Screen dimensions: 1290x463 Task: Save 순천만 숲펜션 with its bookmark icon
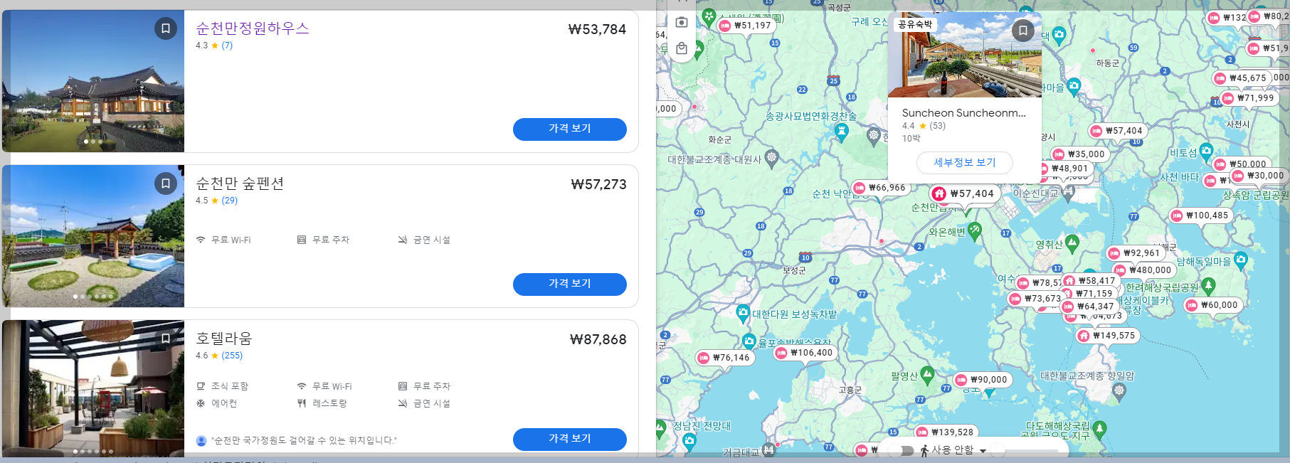click(166, 183)
